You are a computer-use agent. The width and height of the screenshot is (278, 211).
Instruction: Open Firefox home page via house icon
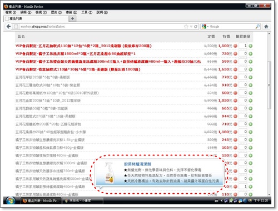pyautogui.click(x=266, y=27)
